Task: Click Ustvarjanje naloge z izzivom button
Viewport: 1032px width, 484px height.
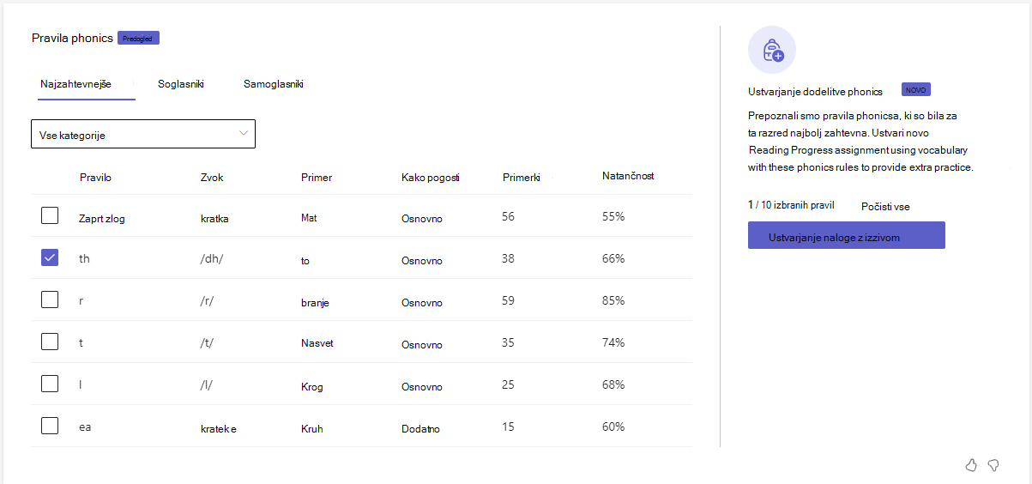Action: pyautogui.click(x=847, y=236)
